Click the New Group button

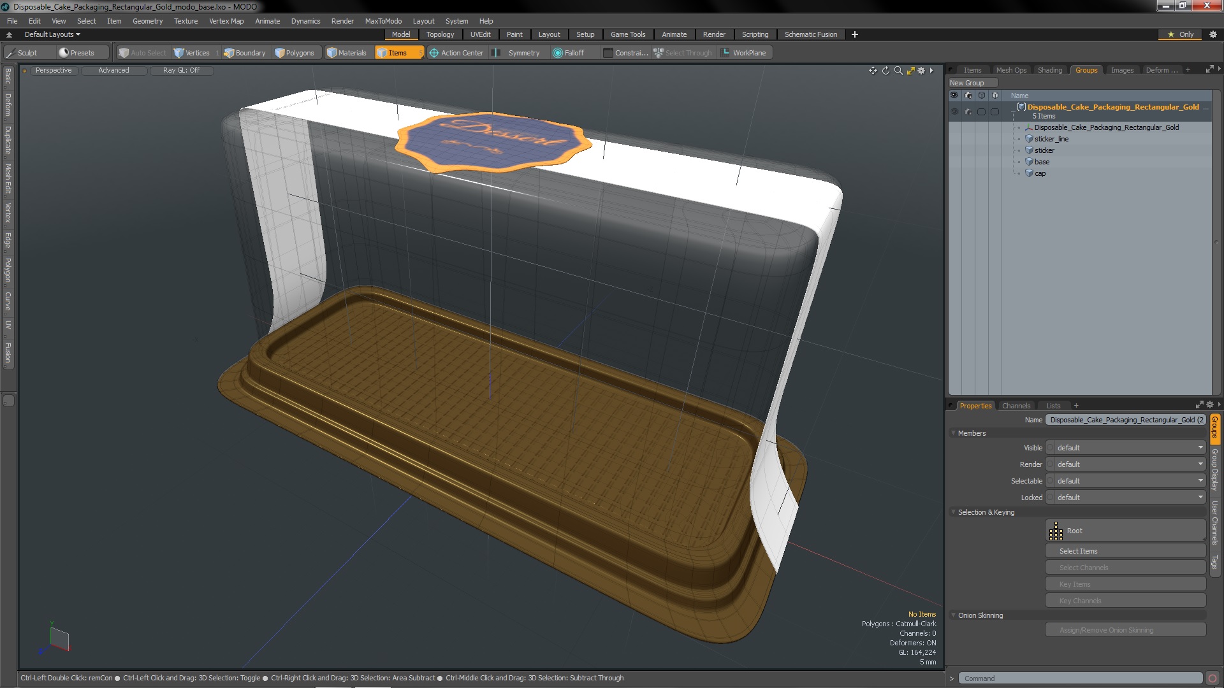972,83
